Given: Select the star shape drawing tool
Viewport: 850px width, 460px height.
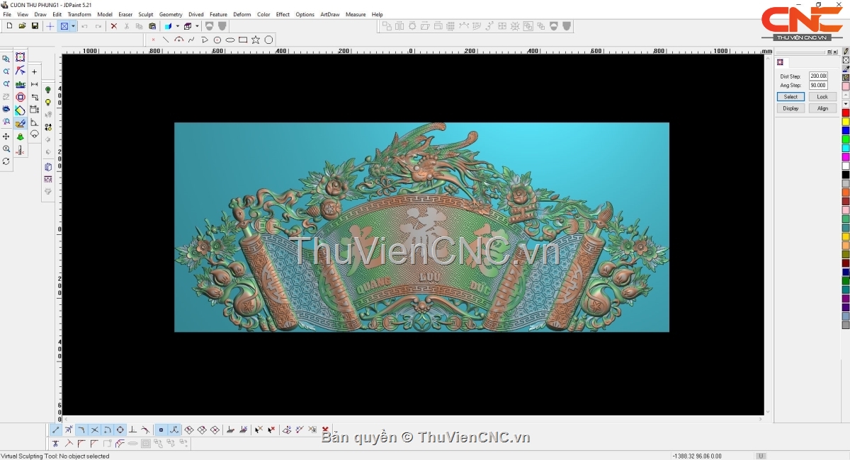Looking at the screenshot, I should [x=256, y=40].
